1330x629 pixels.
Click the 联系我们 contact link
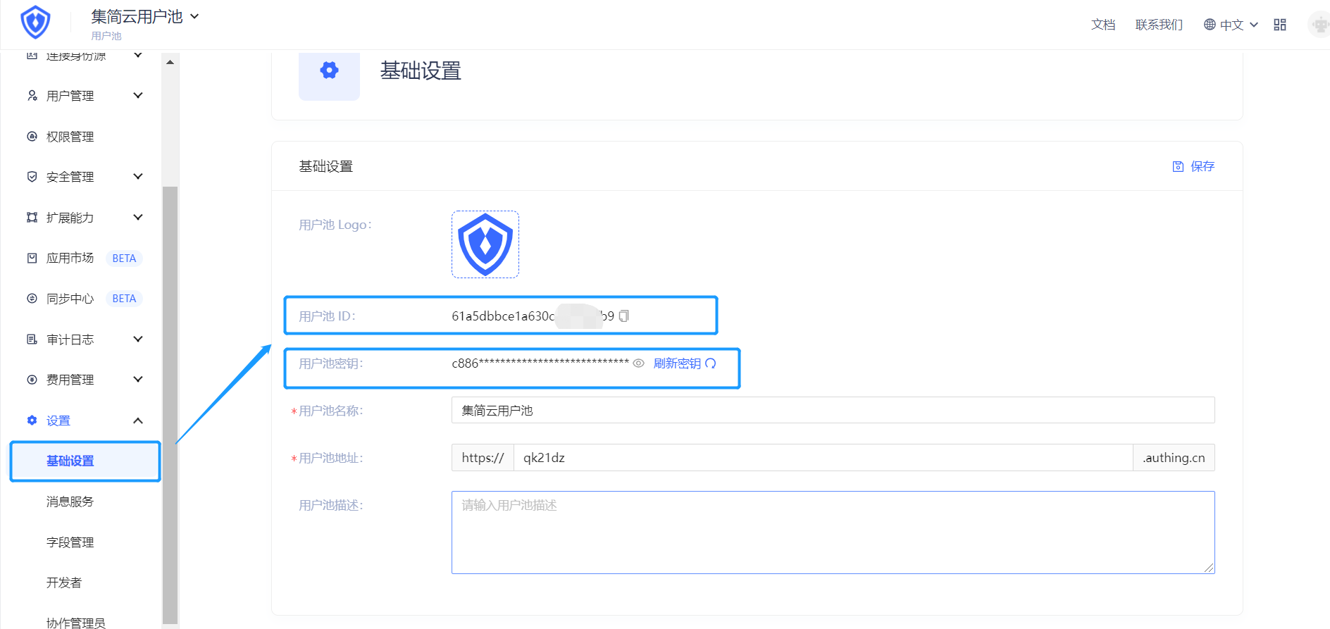pyautogui.click(x=1159, y=25)
